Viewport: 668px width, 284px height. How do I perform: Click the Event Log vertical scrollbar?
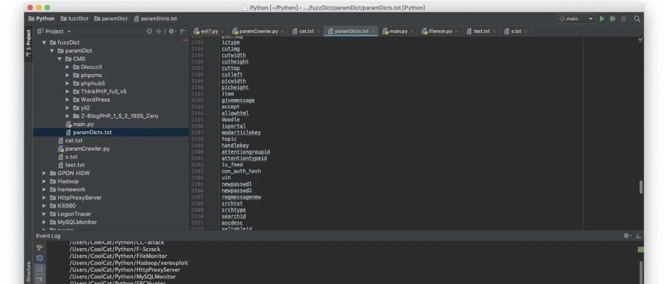click(x=641, y=271)
